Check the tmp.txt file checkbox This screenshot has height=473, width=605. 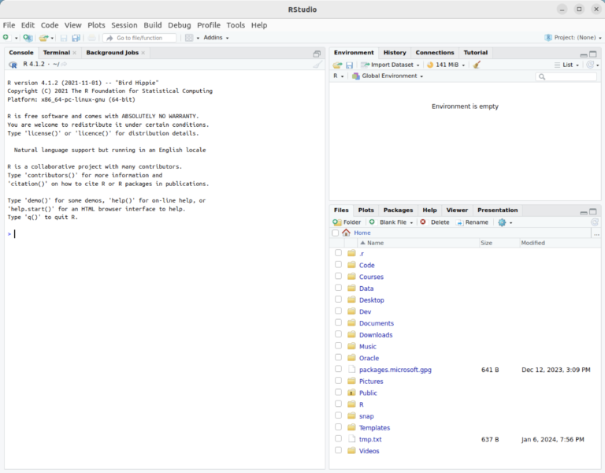339,438
